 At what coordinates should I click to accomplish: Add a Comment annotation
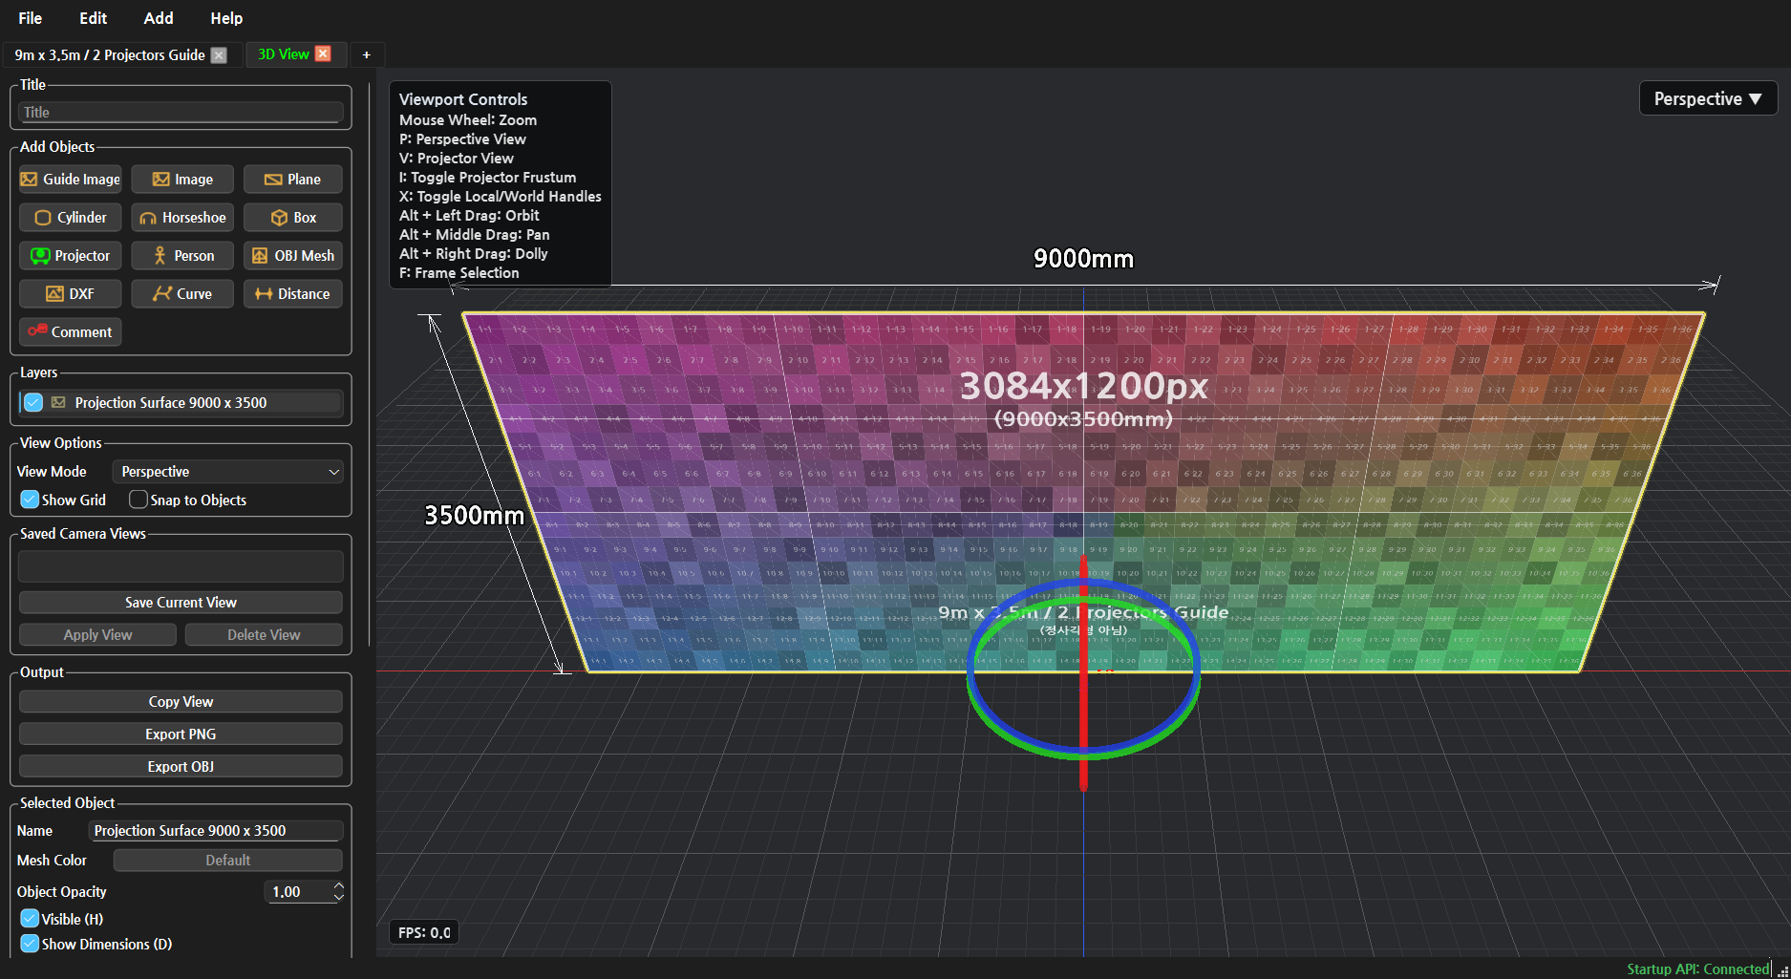pos(71,332)
